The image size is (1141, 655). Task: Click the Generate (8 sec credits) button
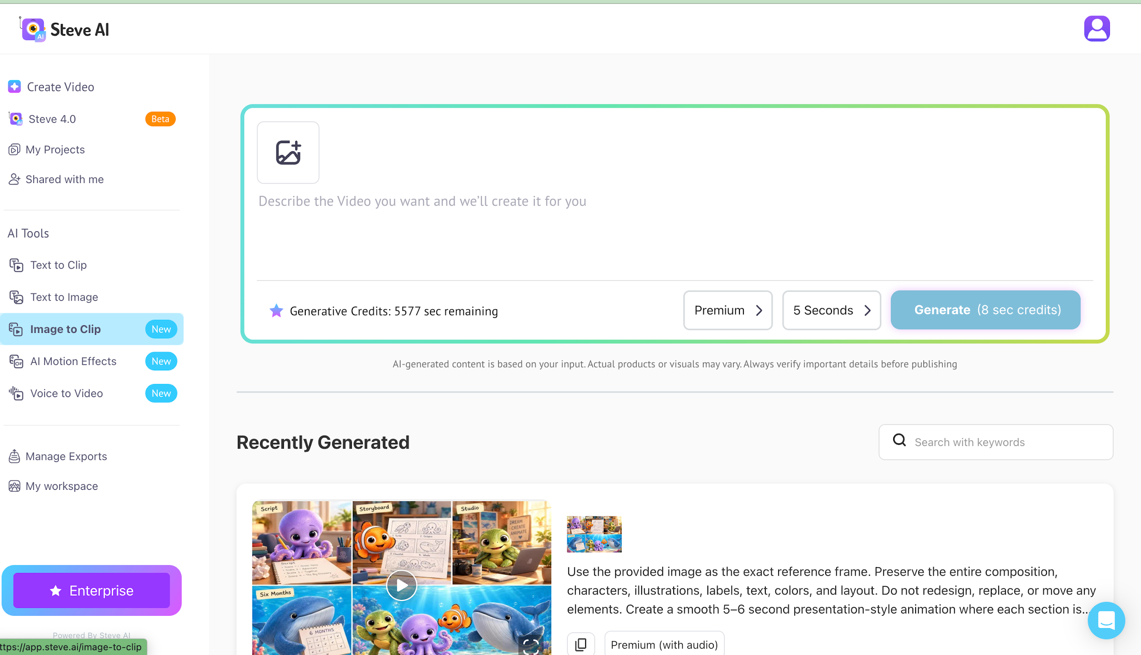(x=985, y=310)
